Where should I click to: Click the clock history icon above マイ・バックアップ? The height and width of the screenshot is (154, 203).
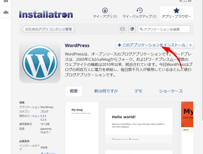139,10
